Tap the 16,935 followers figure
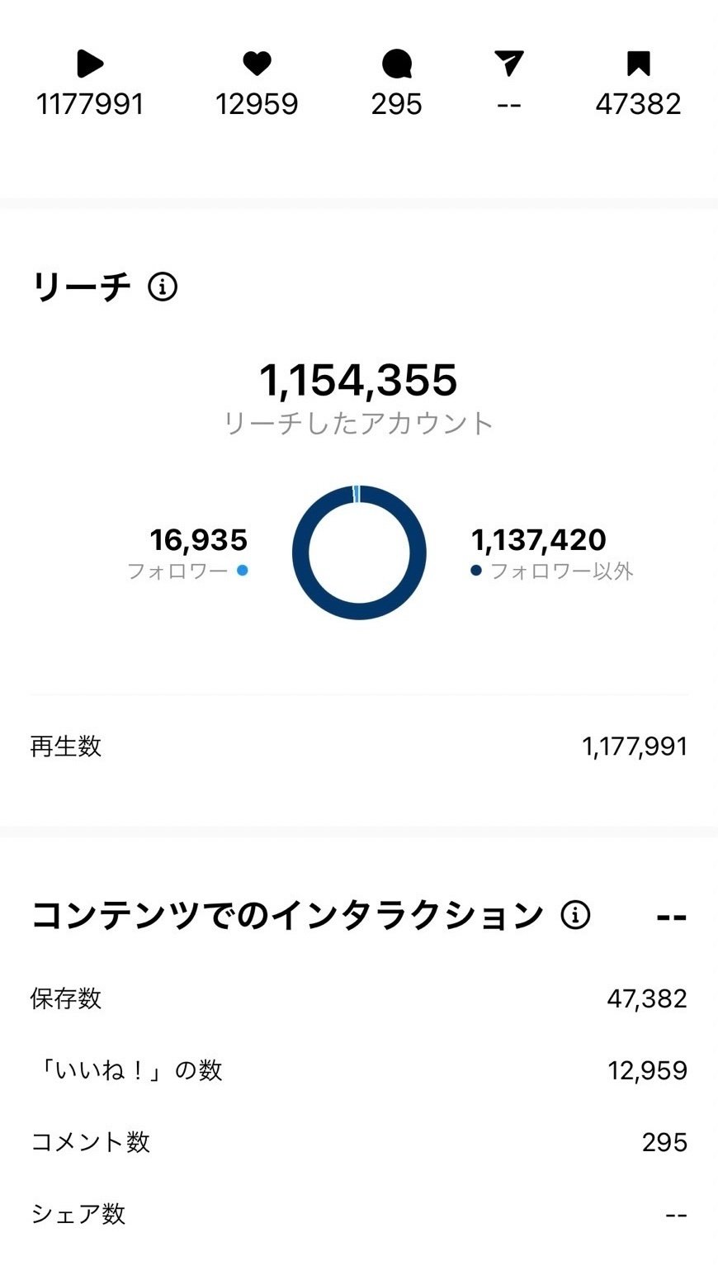The width and height of the screenshot is (718, 1266). (x=198, y=540)
